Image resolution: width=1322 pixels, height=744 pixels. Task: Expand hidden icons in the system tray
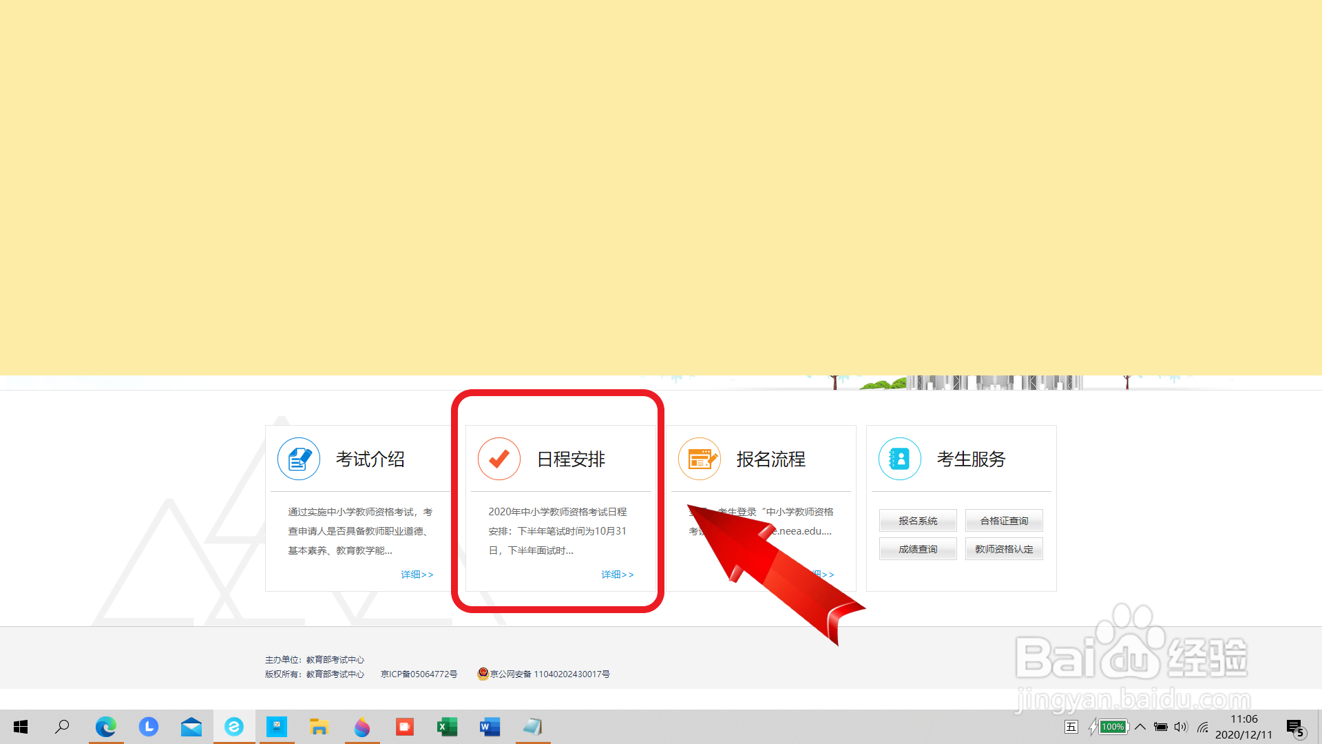click(x=1140, y=727)
